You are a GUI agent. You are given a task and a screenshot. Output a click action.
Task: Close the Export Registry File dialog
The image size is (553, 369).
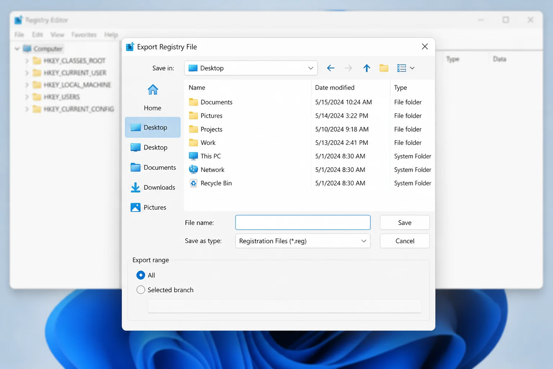(x=425, y=46)
